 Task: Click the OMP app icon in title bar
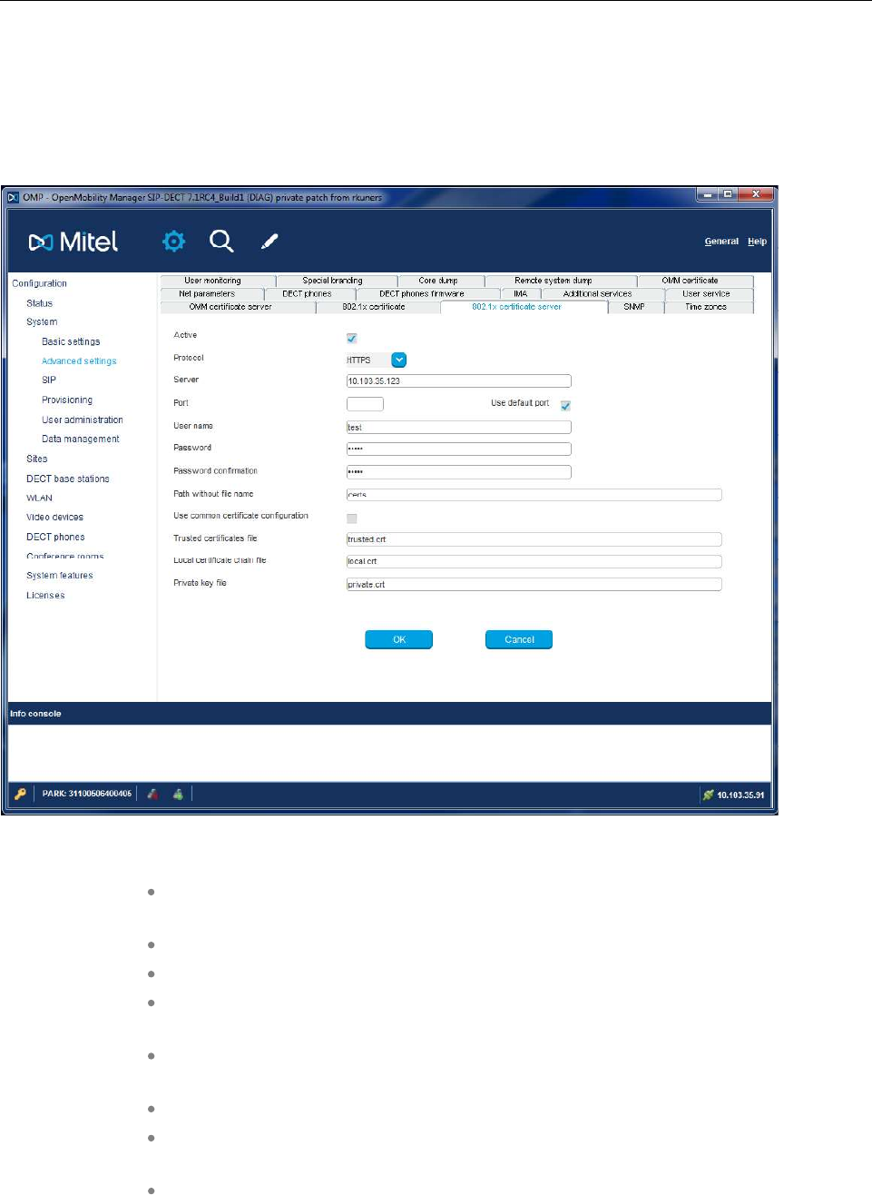click(x=14, y=197)
